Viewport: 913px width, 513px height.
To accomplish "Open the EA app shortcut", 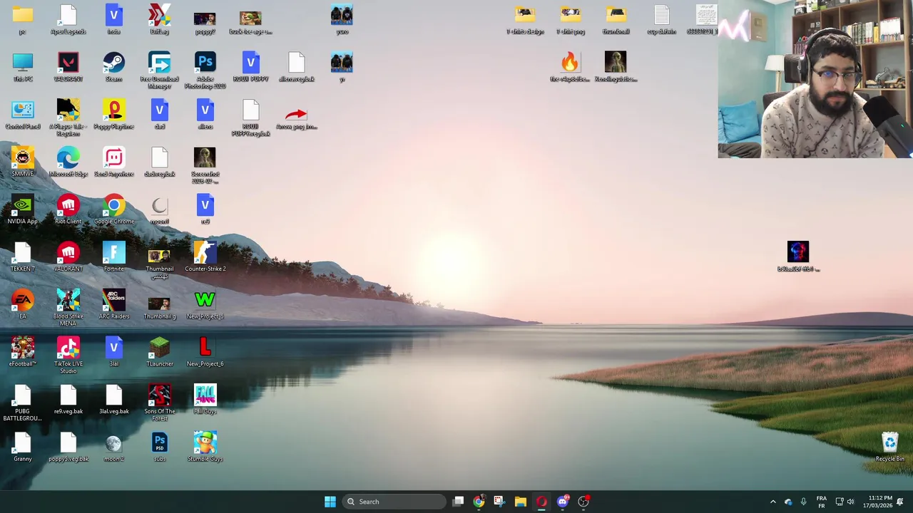I will tap(22, 305).
